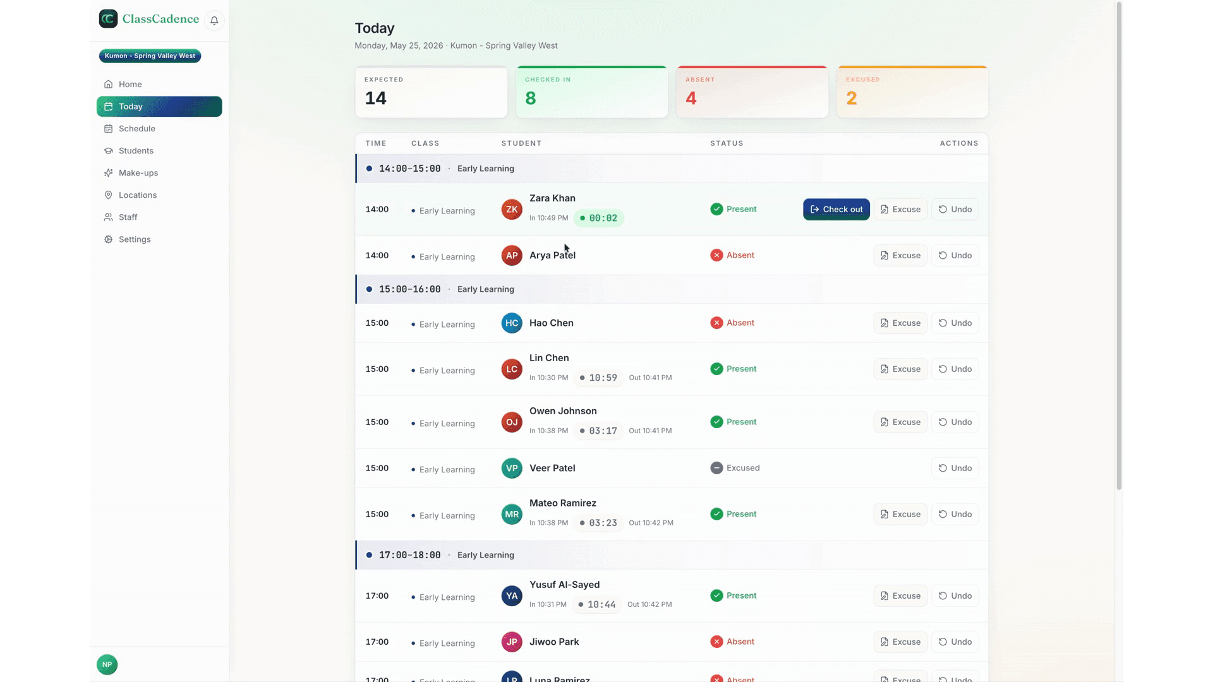Screen dimensions: 1213x682
Task: Undo Veer Patel's excused status
Action: point(955,469)
